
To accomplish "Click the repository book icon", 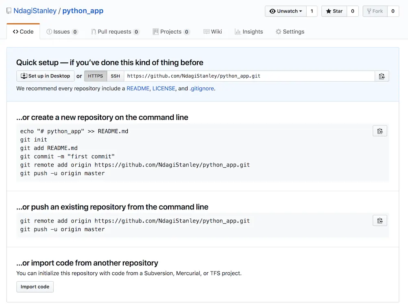I will coord(9,11).
